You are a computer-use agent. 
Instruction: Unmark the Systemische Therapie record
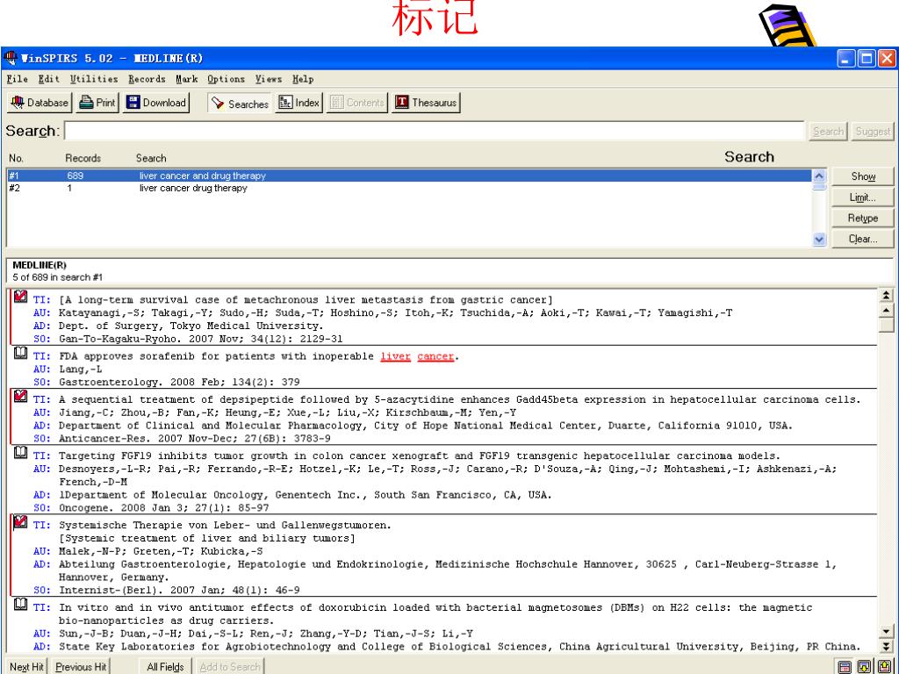(21, 521)
